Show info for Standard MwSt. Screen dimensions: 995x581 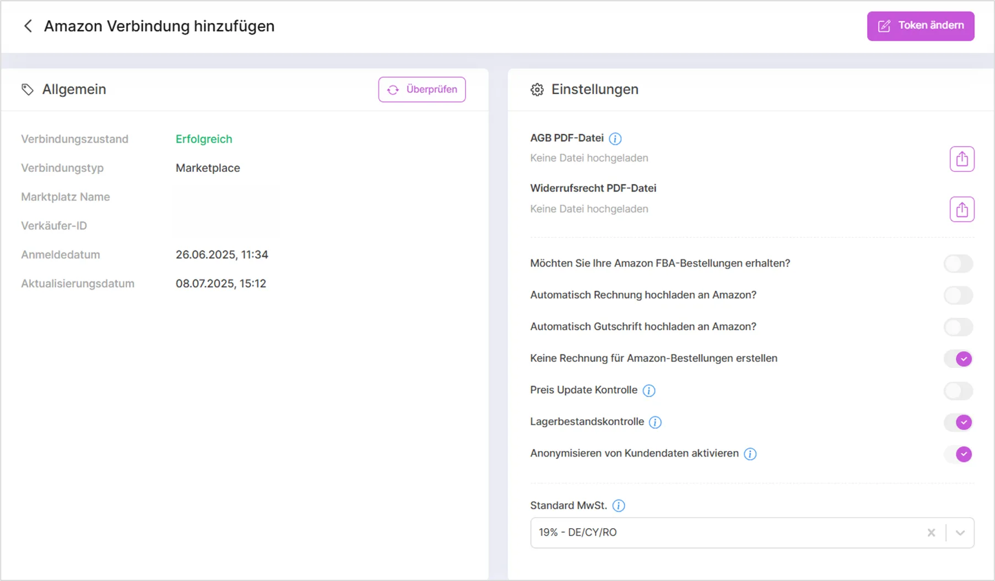pos(619,506)
